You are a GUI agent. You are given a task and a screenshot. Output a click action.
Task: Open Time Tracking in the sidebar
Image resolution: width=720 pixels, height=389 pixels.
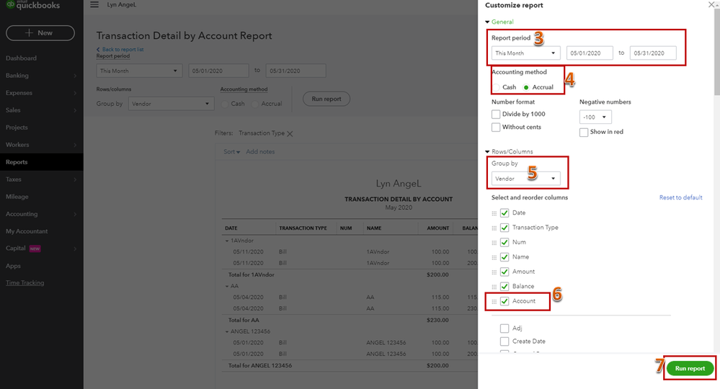[x=25, y=283]
